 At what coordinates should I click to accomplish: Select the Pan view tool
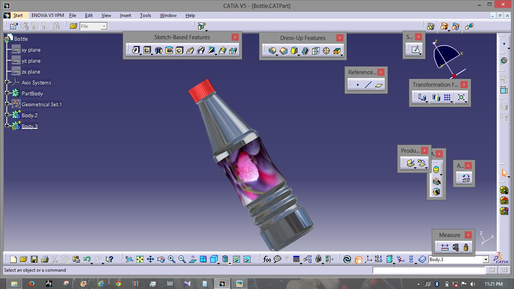coord(150,259)
